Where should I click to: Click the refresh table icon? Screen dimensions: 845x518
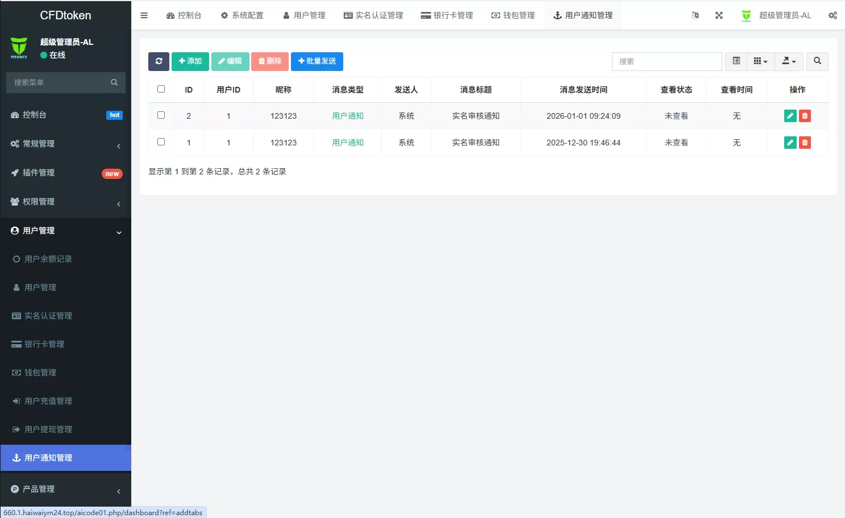coord(159,61)
